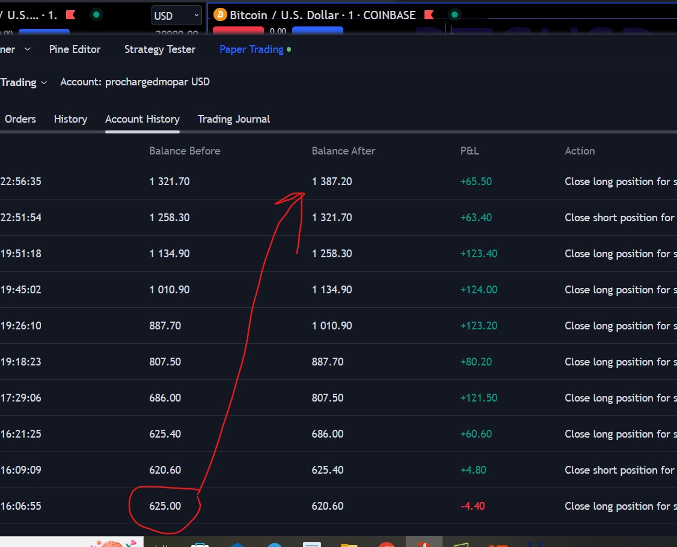Switch to the Orders tab
Screen dimensions: 677x547
point(20,119)
